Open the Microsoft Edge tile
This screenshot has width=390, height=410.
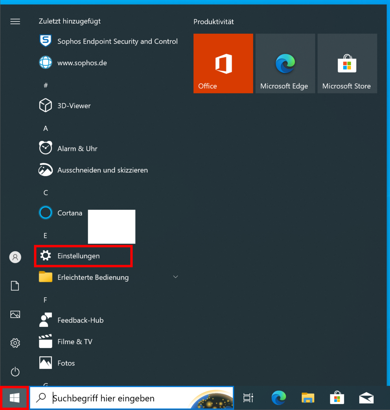[x=285, y=63]
